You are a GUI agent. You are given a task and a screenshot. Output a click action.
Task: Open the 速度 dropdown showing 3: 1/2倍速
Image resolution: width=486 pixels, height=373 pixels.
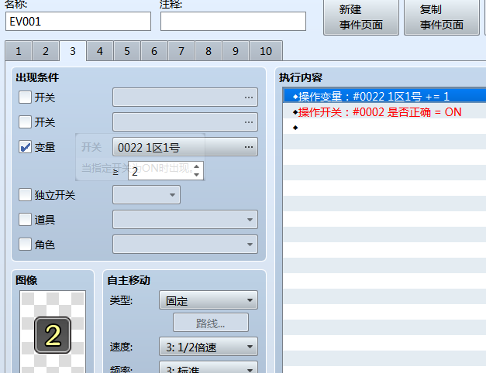[209, 347]
